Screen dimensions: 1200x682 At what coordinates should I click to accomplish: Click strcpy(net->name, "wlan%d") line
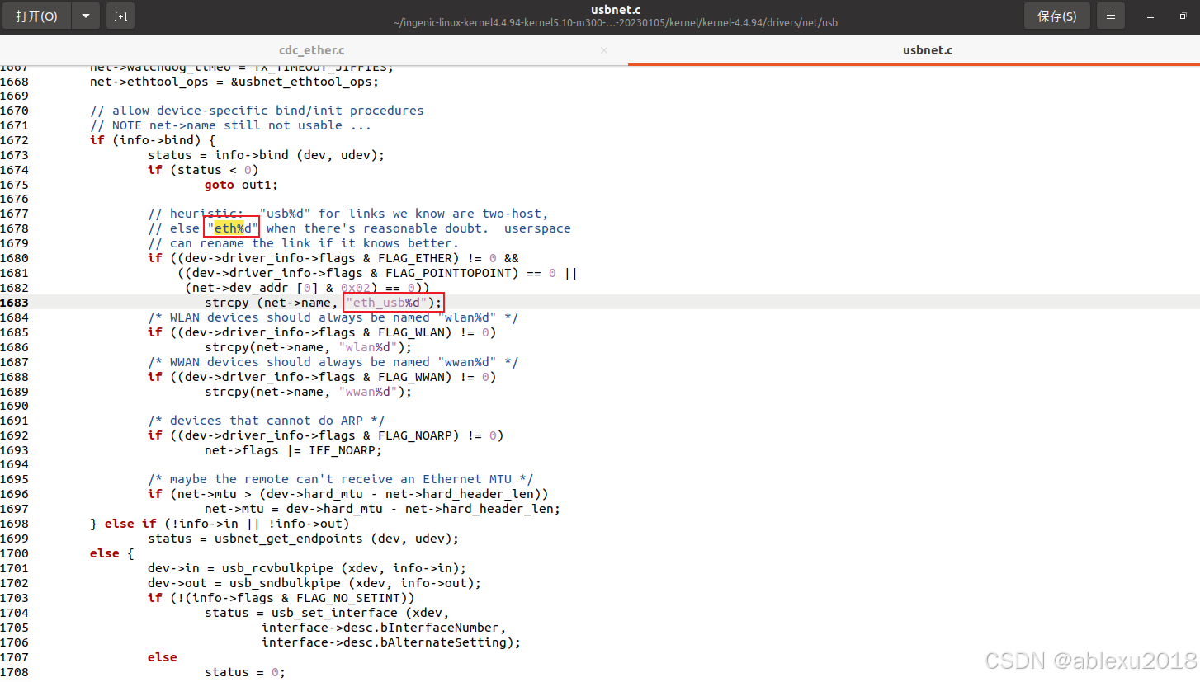tap(308, 347)
